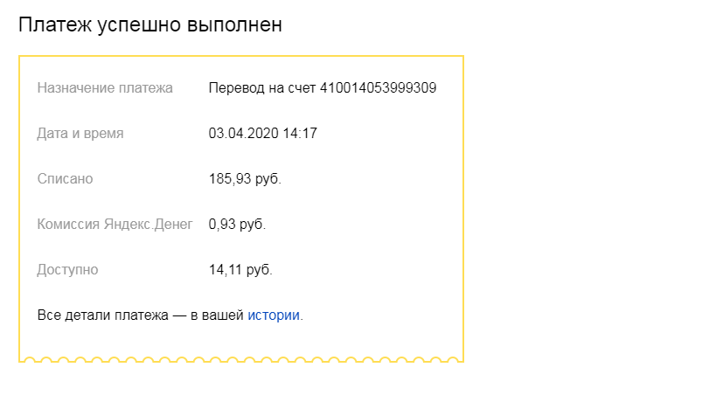Screen dimensions: 716x402
Task: Click the 'Списано' label
Action: pos(65,179)
